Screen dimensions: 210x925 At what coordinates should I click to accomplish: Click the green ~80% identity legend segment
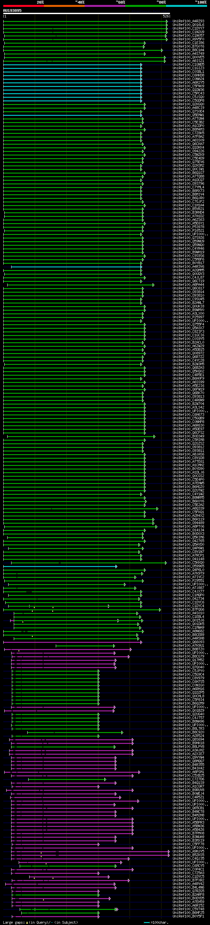146,6
